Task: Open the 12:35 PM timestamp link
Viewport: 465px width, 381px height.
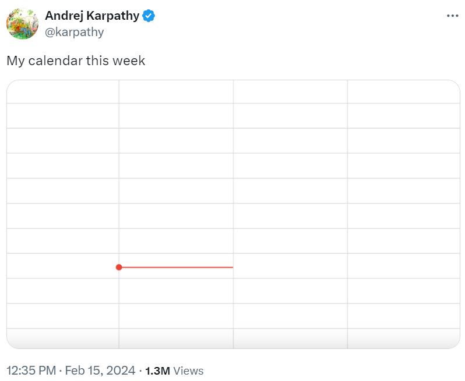Action: click(31, 371)
